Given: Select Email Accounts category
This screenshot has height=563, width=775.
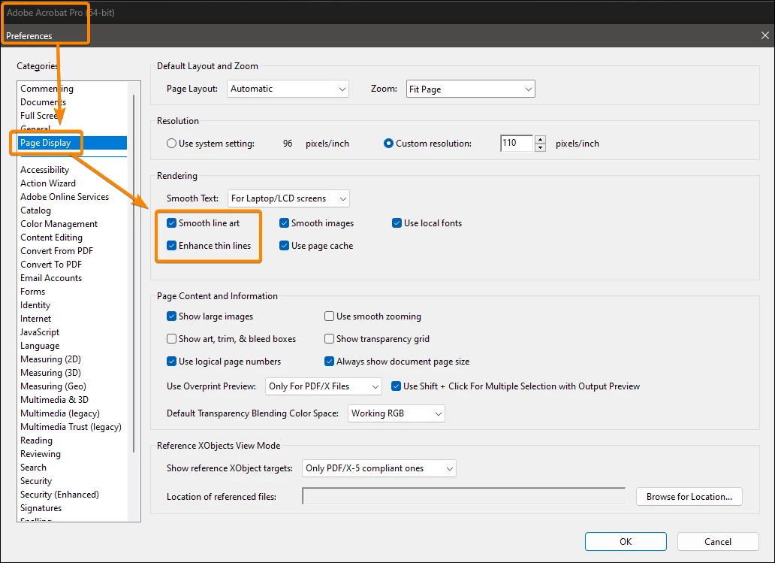Looking at the screenshot, I should (x=51, y=278).
